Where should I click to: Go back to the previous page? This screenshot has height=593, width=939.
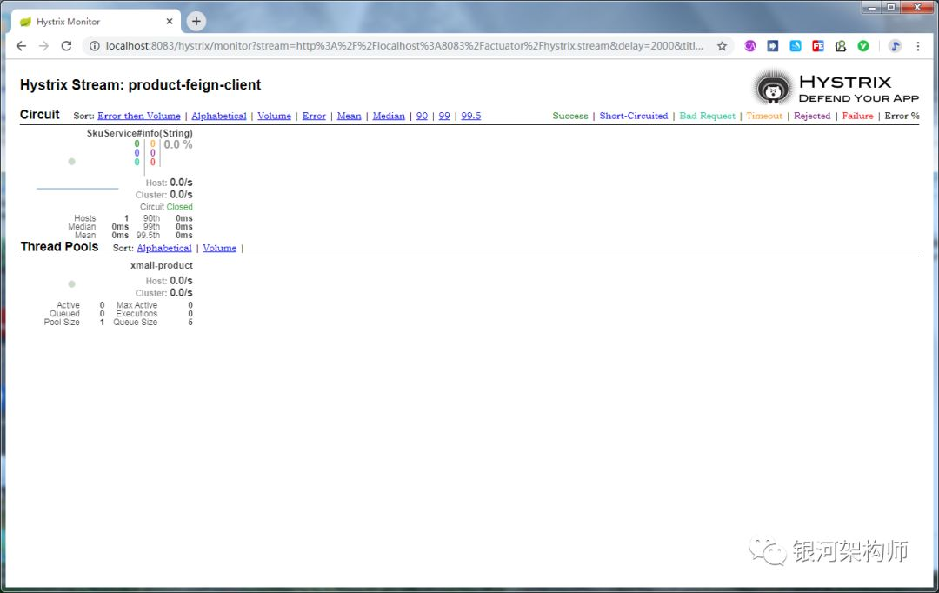[x=22, y=46]
